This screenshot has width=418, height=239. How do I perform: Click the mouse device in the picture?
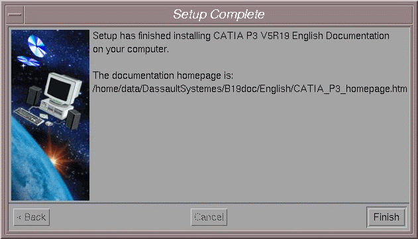[49, 124]
